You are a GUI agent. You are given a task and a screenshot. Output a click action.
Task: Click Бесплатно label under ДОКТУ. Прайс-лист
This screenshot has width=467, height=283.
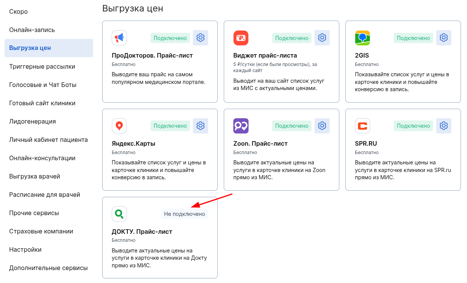124,241
